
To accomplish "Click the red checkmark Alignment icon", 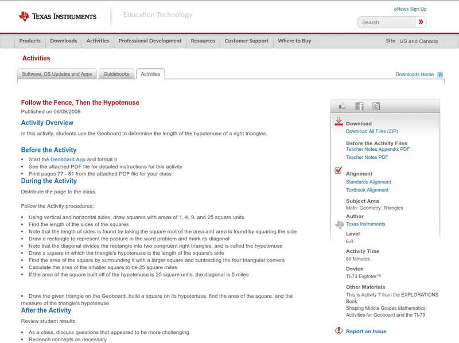I will (339, 171).
